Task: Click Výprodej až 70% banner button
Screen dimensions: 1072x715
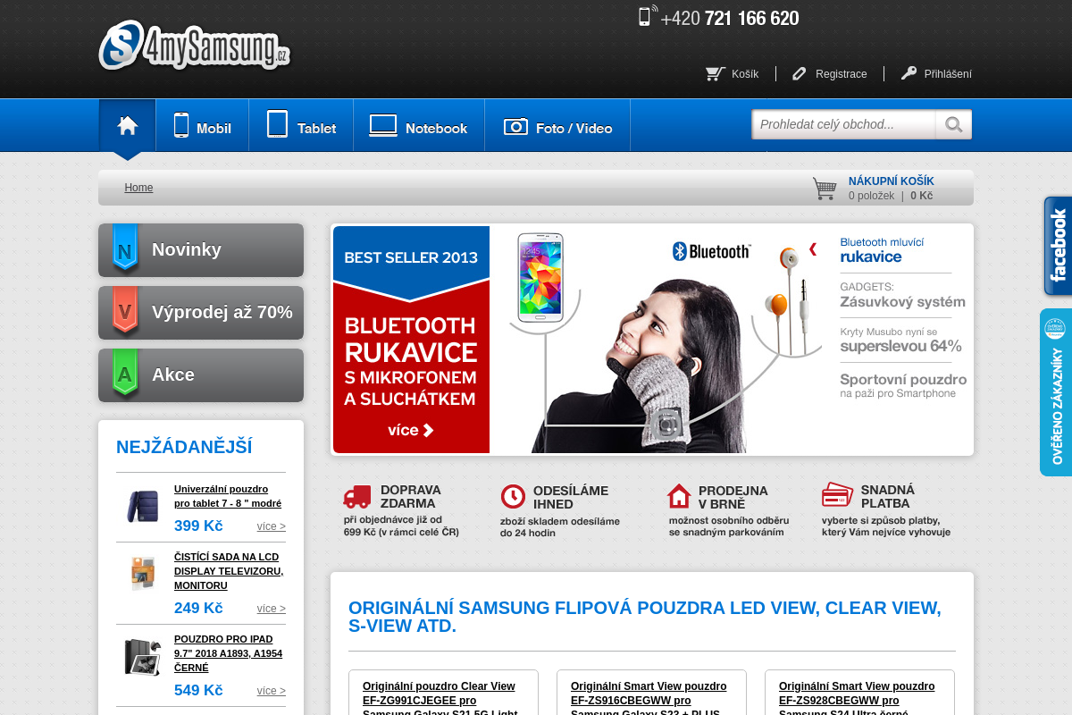Action: click(200, 312)
